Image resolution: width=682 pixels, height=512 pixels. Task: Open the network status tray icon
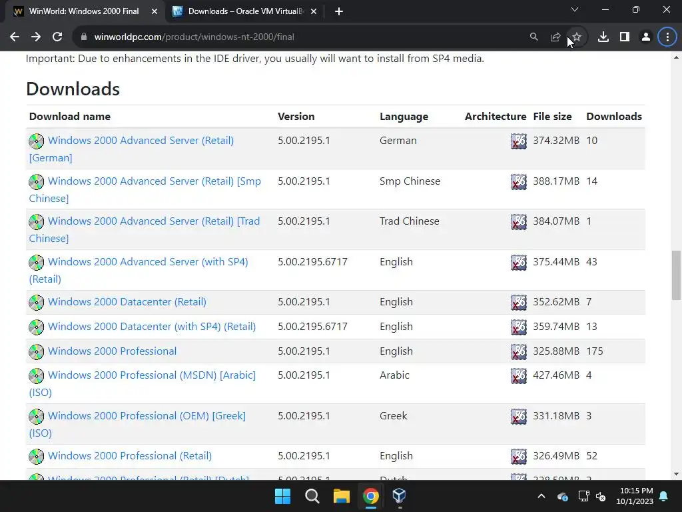pos(583,496)
